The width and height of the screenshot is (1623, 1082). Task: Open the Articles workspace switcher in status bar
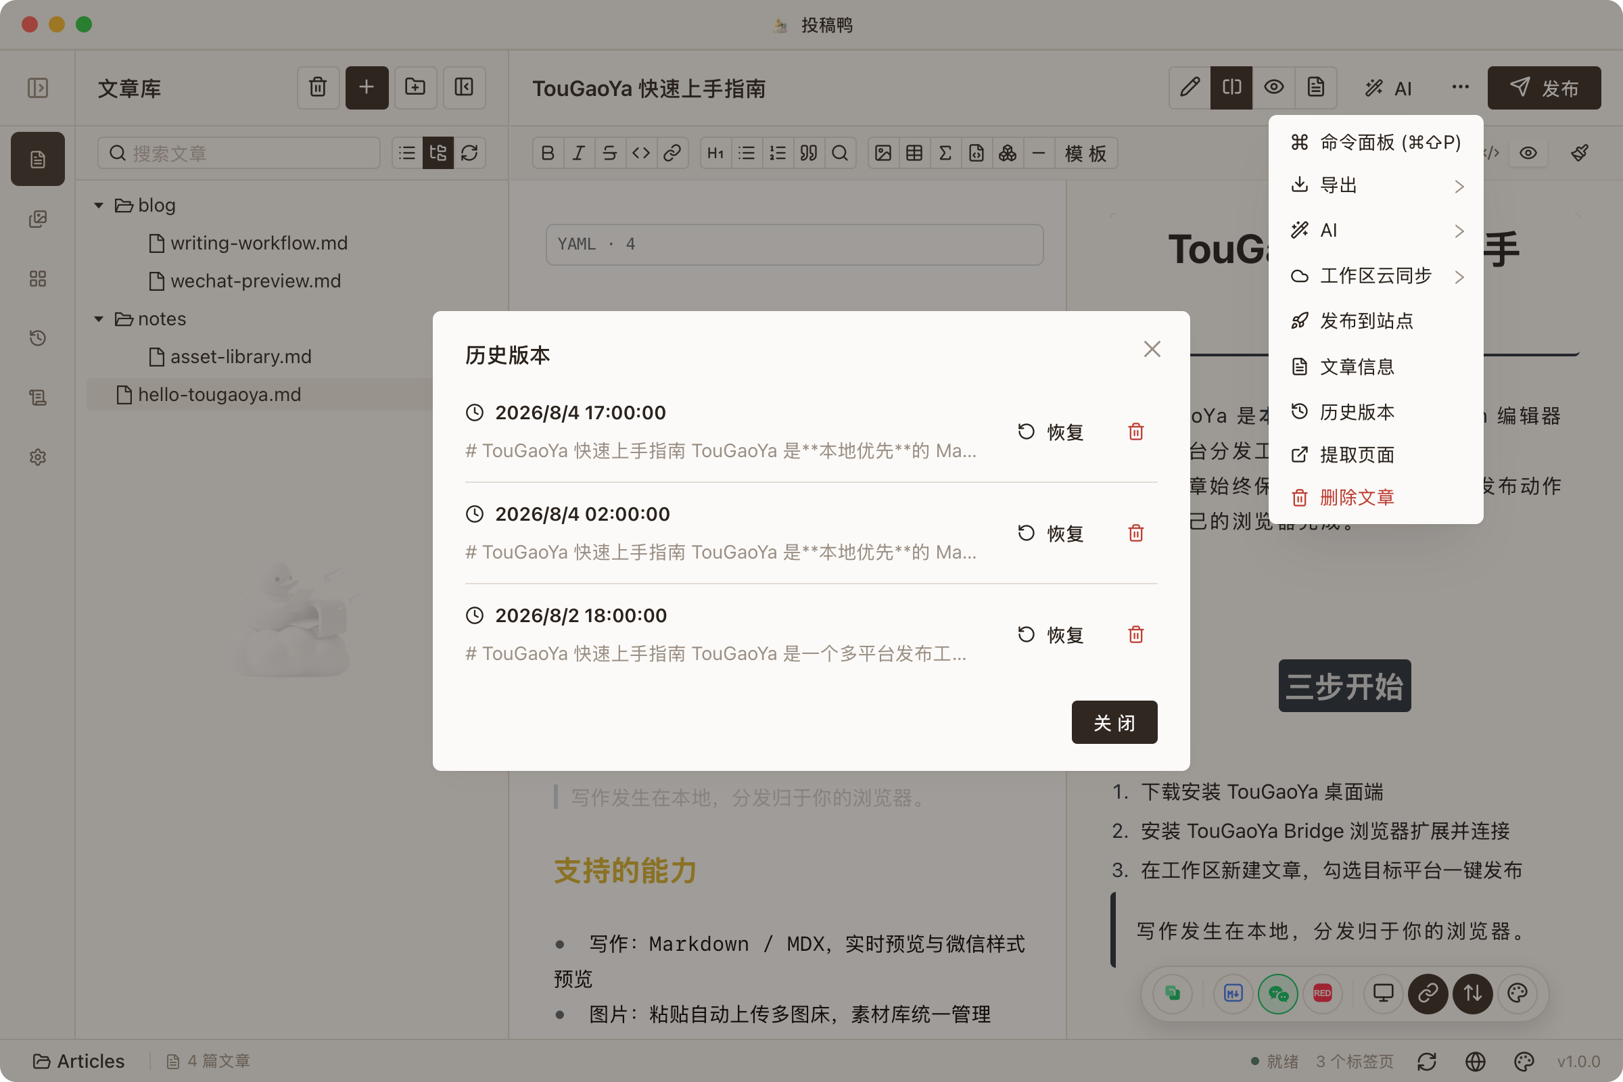pos(78,1061)
